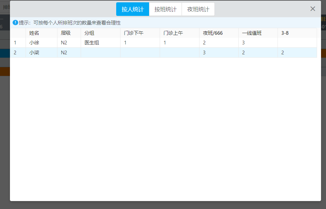Click row number 1 cell
The height and width of the screenshot is (209, 326).
tap(18, 43)
